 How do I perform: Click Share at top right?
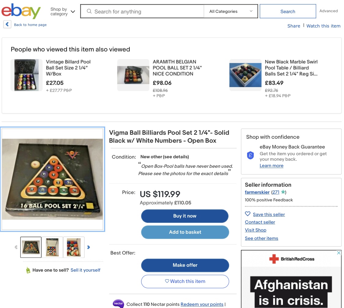294,26
